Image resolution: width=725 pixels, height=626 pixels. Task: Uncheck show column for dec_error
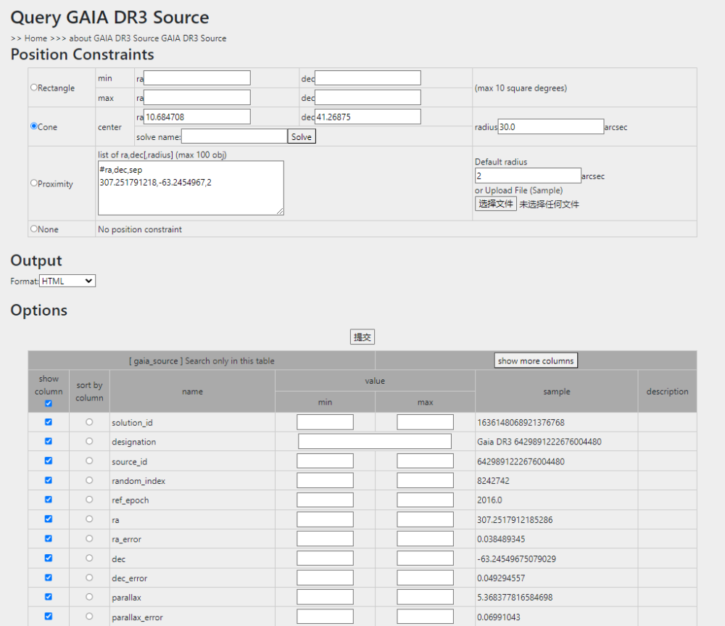click(49, 577)
